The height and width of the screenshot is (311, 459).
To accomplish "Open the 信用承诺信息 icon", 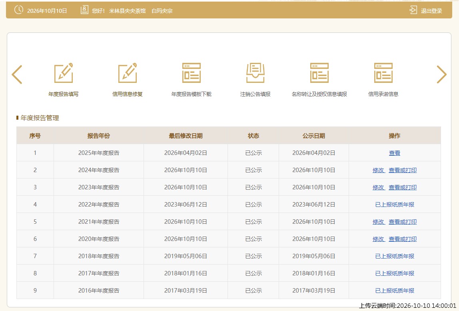I will tap(383, 73).
